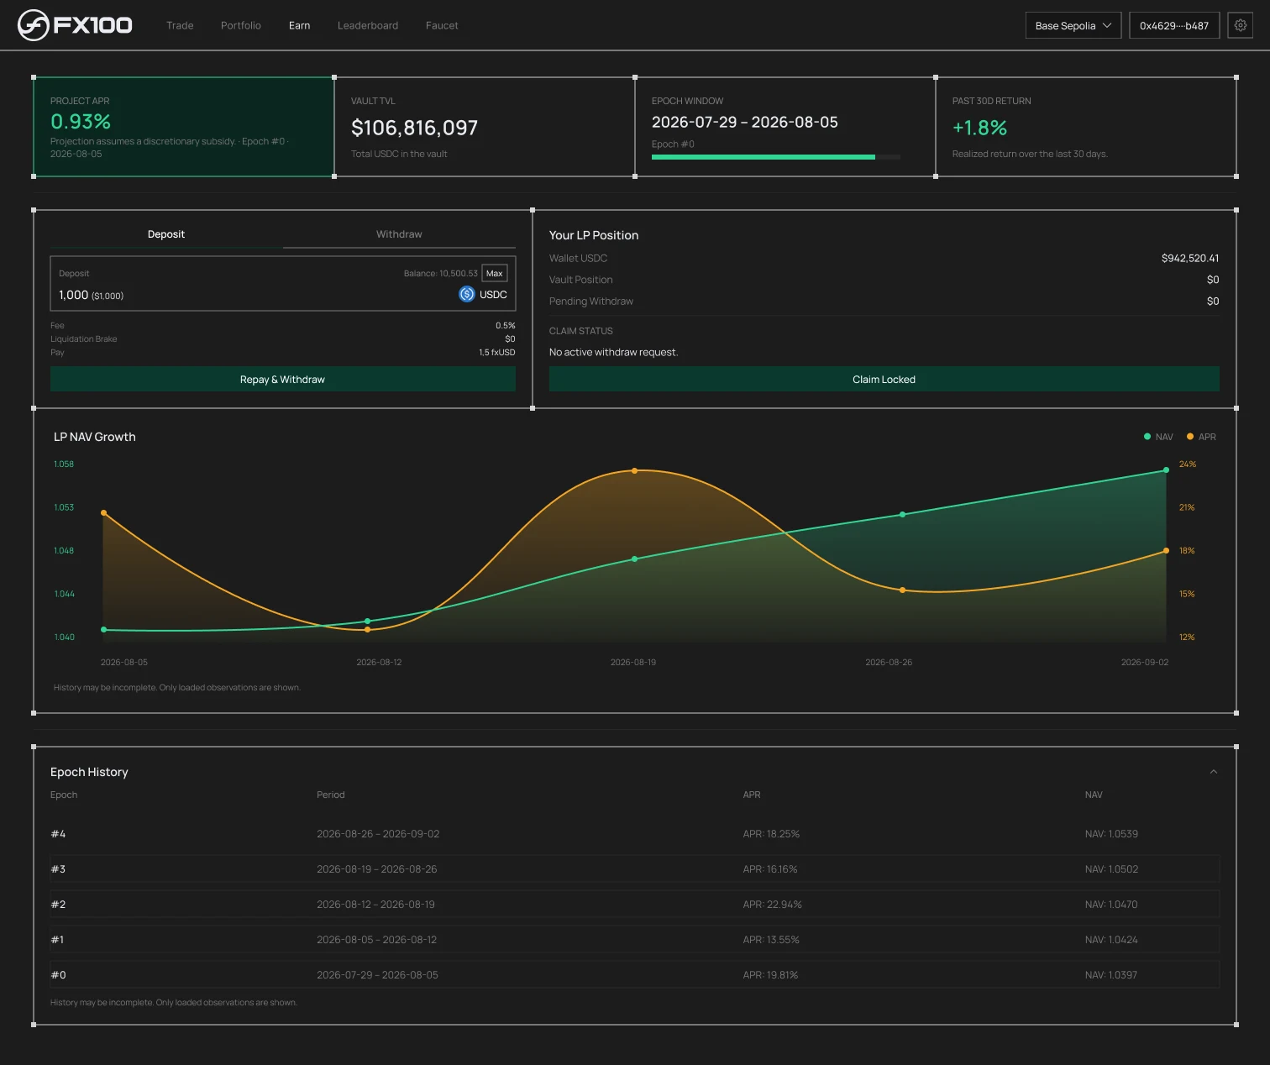
Task: Click the 0.5% fee value
Action: coord(506,325)
